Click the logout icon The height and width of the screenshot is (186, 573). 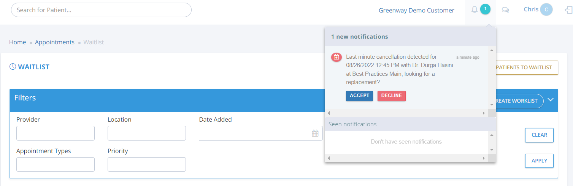(x=568, y=10)
